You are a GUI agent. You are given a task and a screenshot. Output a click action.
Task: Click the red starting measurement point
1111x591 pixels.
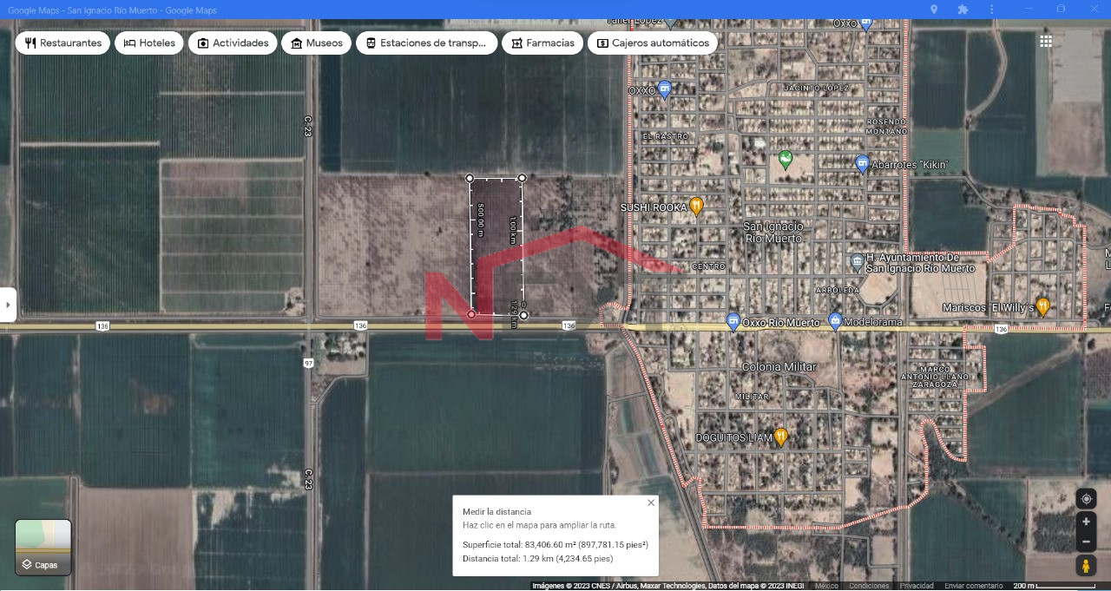471,314
